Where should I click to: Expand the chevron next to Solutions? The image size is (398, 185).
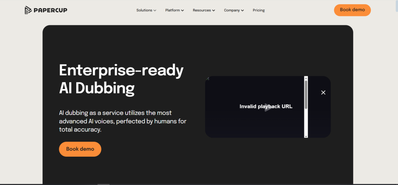(x=155, y=10)
